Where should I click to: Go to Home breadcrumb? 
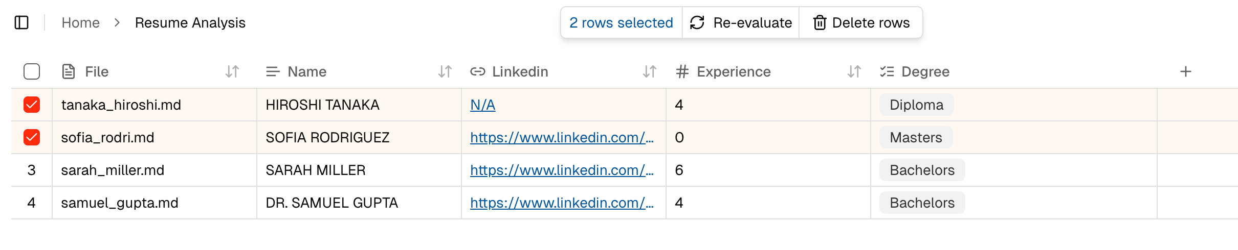tap(80, 22)
